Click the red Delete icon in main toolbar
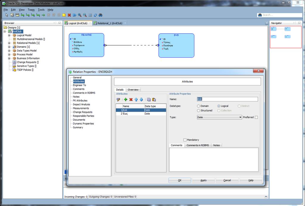This screenshot has width=305, height=206. click(69, 15)
